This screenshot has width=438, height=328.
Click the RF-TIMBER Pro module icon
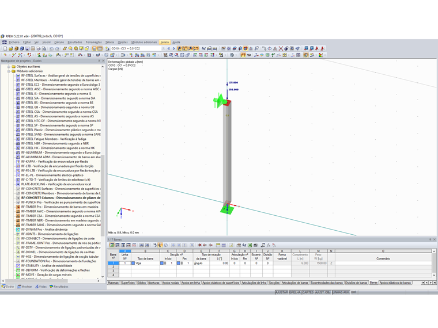click(x=18, y=207)
